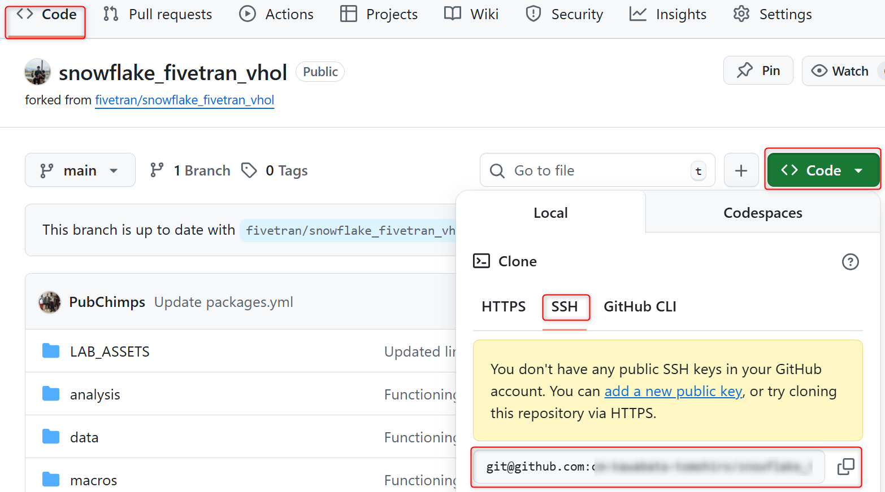885x492 pixels.
Task: Click the Watch button
Action: (x=842, y=71)
